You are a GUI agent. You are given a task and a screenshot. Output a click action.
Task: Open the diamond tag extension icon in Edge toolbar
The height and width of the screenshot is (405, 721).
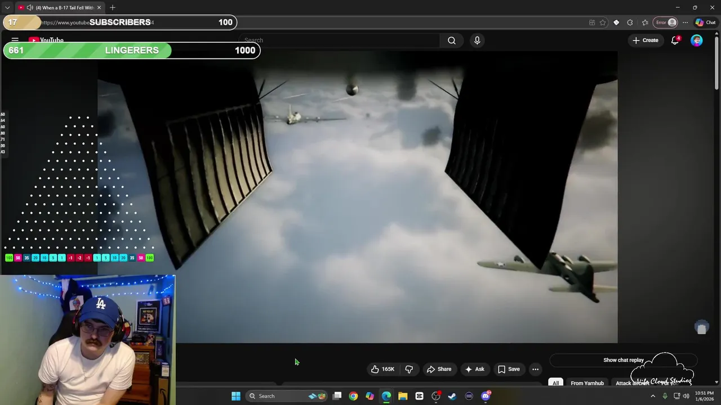616,22
